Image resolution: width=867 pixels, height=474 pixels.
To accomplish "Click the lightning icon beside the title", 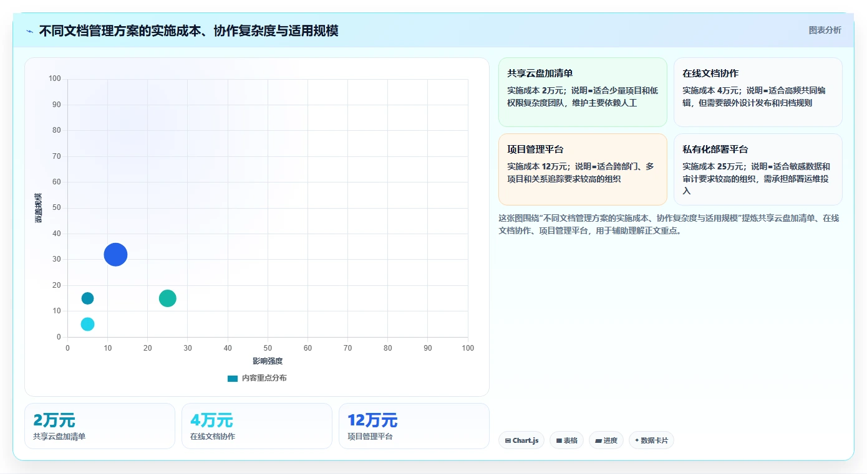I will [x=29, y=31].
